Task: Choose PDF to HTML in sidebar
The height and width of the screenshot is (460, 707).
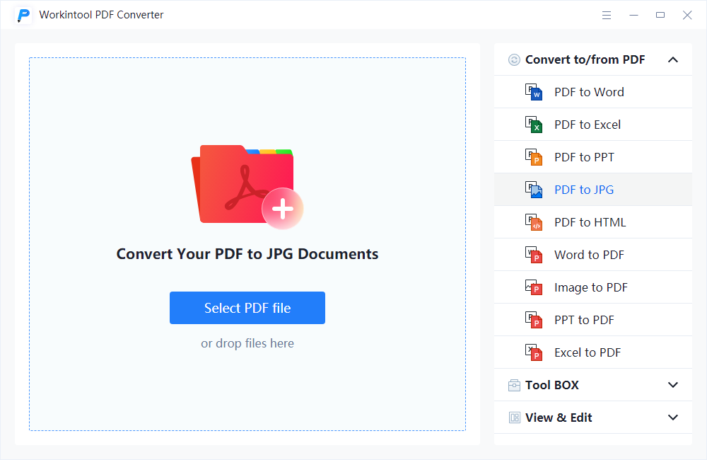Action: pyautogui.click(x=593, y=222)
